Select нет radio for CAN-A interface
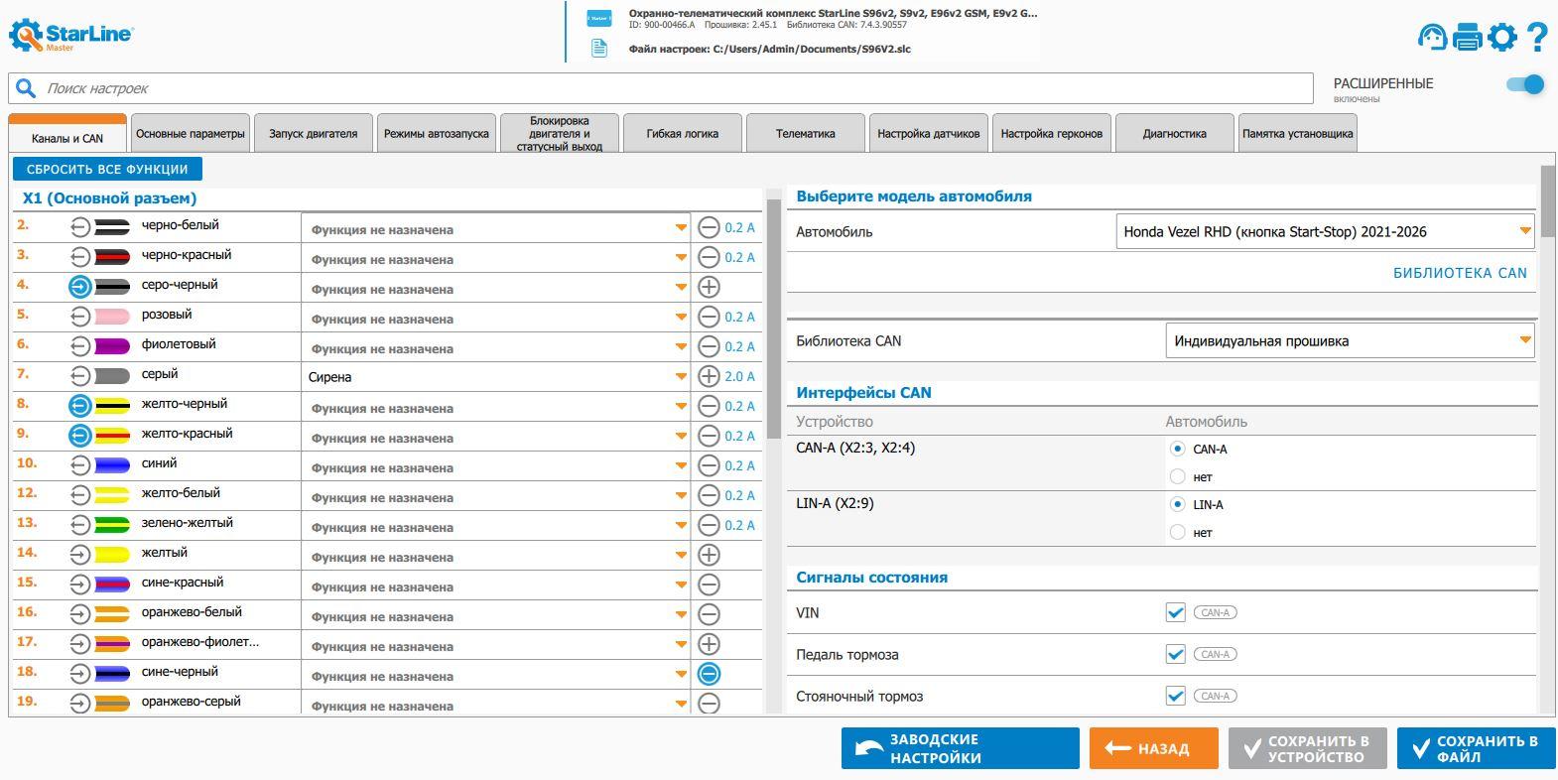 tap(1178, 476)
